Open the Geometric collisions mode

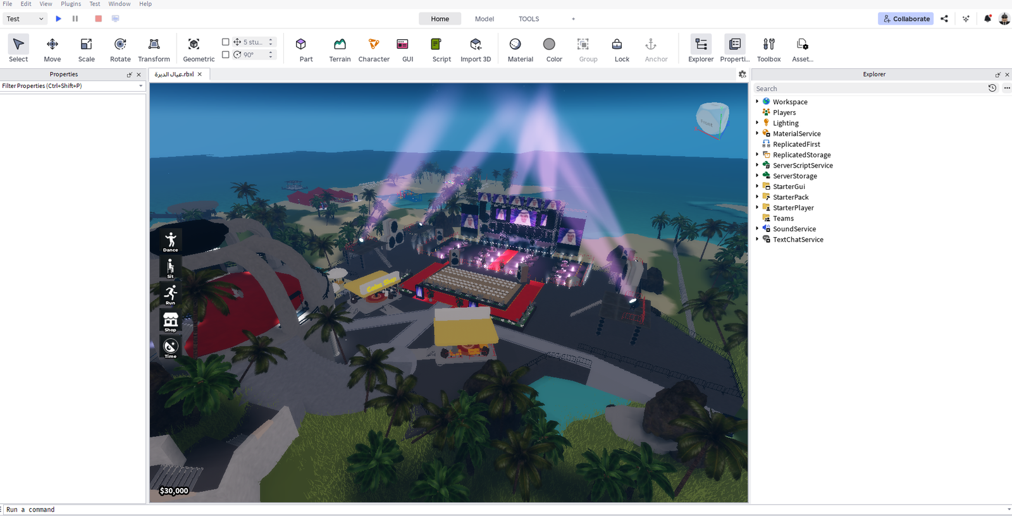click(199, 49)
